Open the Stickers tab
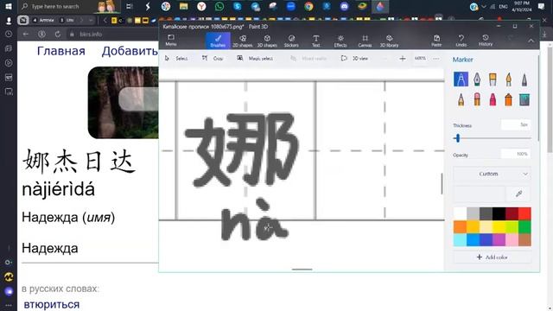Screen dimensions: 553x311 click(x=291, y=41)
